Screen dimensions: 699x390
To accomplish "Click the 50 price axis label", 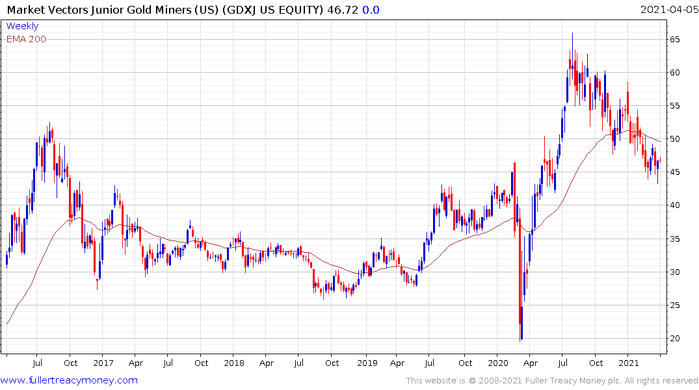I will [675, 139].
